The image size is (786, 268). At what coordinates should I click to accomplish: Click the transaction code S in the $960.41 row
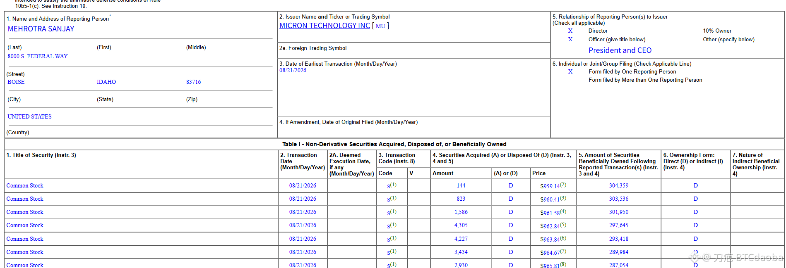click(x=389, y=200)
